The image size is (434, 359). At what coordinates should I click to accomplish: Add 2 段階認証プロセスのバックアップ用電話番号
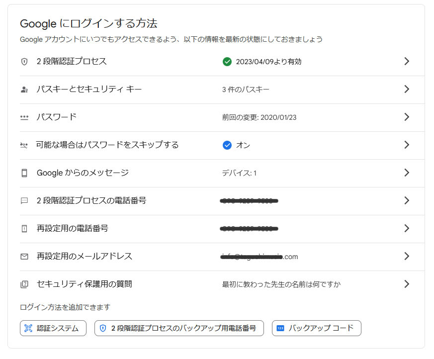179,328
